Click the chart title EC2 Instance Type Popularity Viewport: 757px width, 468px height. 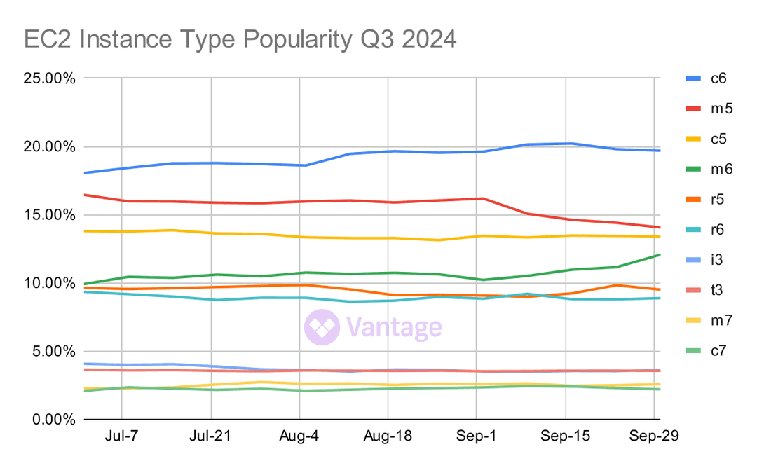click(240, 39)
